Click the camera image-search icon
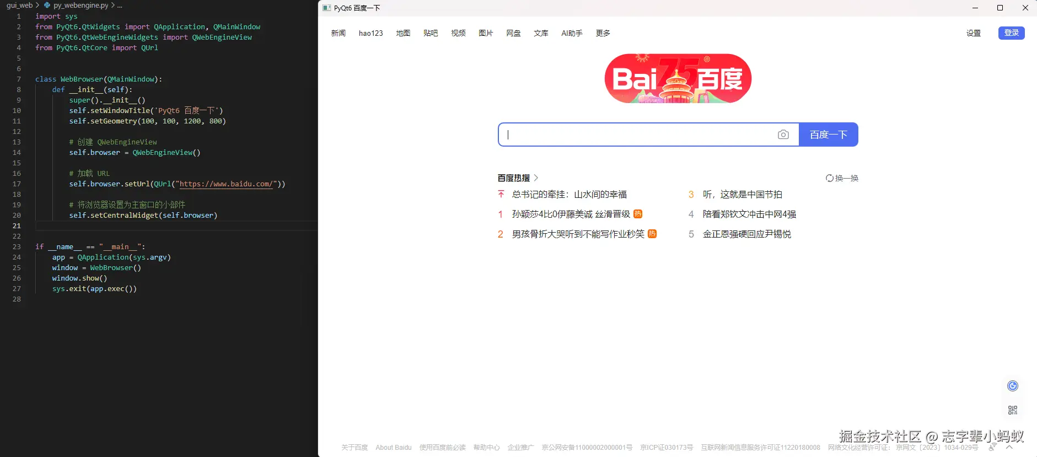This screenshot has width=1037, height=457. (783, 135)
